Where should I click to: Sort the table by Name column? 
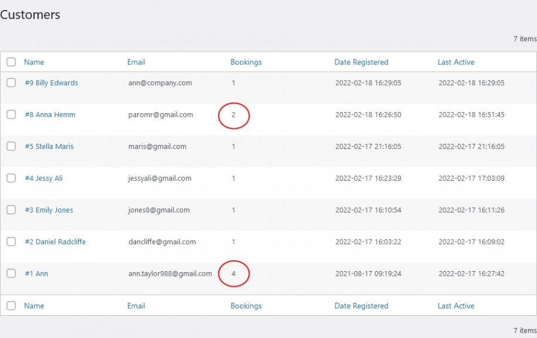tap(34, 62)
